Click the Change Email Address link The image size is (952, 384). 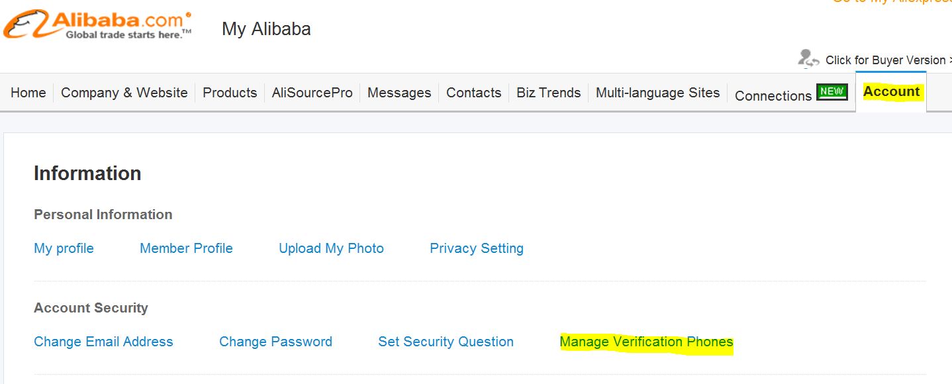pyautogui.click(x=103, y=342)
